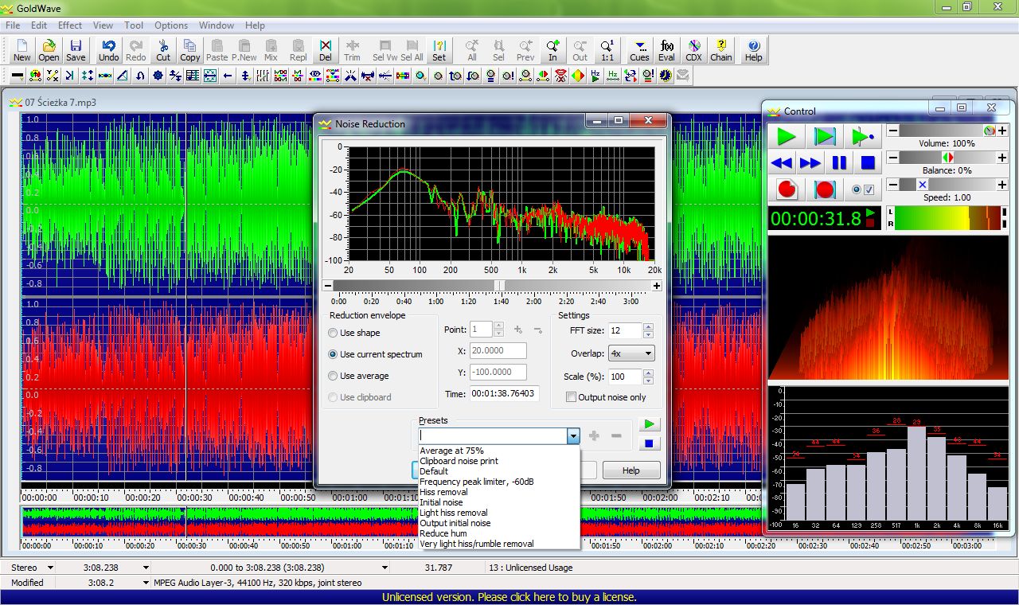Undo the last action via toolbar

[x=109, y=50]
